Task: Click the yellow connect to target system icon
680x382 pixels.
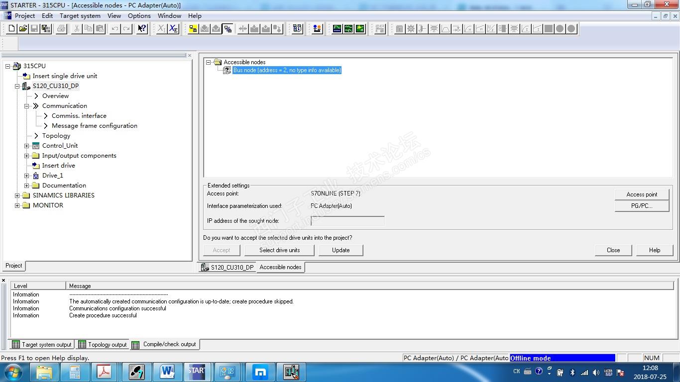Action: pyautogui.click(x=193, y=29)
